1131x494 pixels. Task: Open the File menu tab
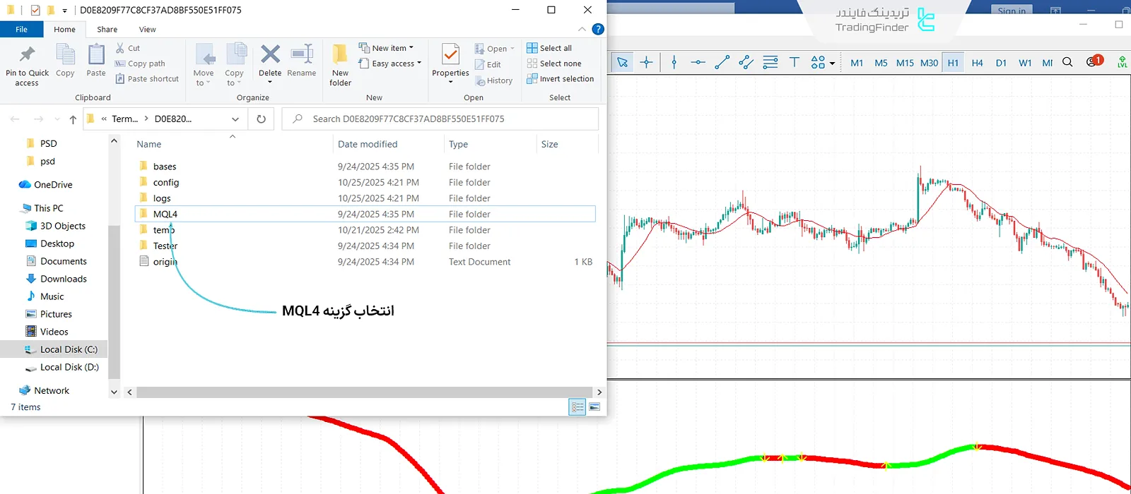pyautogui.click(x=22, y=29)
